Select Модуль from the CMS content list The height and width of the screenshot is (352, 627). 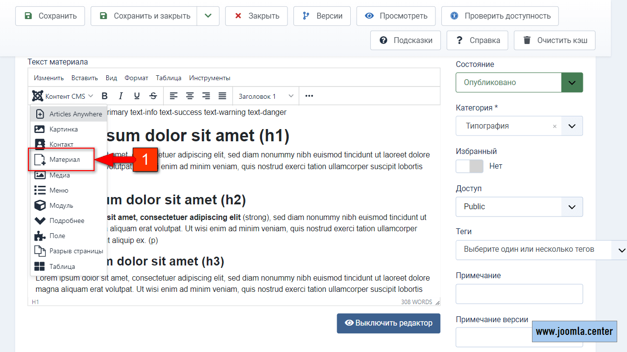pos(61,205)
